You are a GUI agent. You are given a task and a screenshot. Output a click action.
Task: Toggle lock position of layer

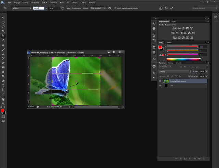pyautogui.click(x=176, y=76)
